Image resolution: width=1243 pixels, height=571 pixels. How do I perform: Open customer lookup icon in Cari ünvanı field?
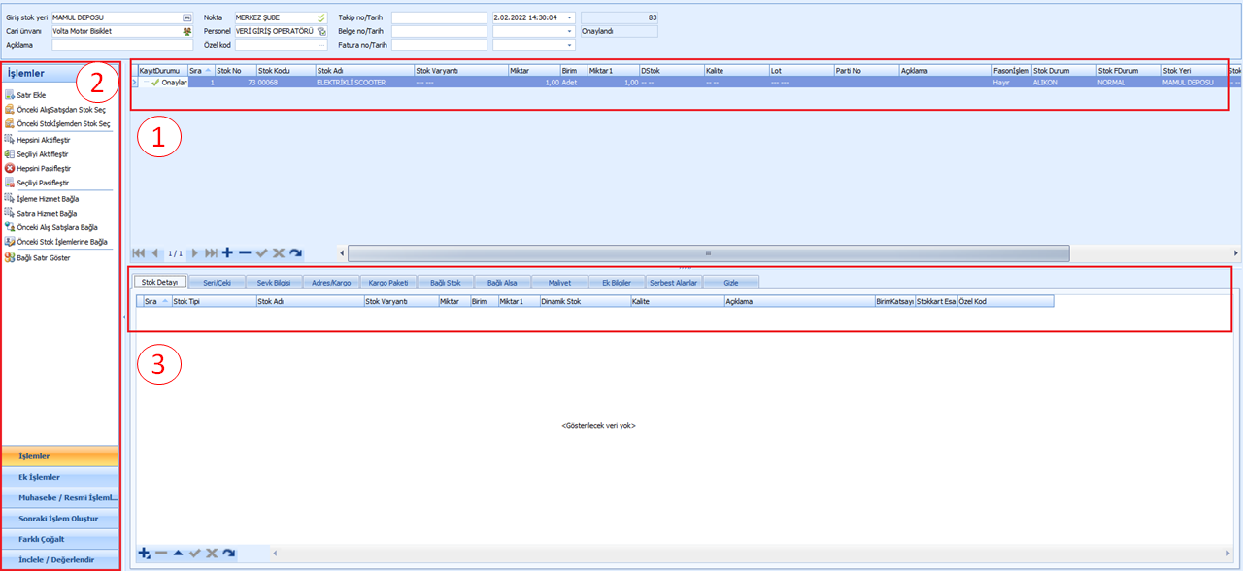click(186, 31)
